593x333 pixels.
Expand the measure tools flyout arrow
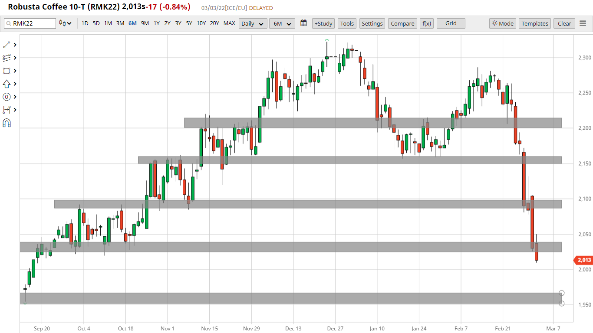pos(15,110)
